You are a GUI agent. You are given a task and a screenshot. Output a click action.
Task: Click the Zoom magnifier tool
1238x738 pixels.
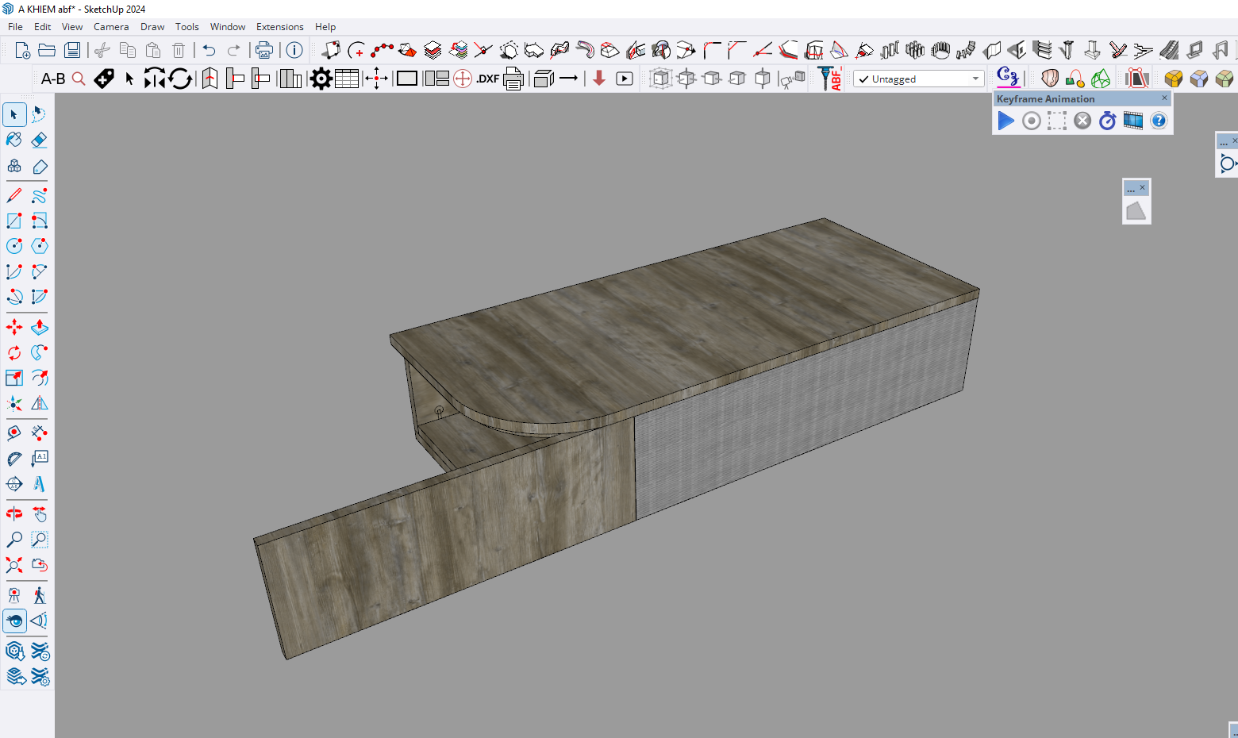coord(14,540)
